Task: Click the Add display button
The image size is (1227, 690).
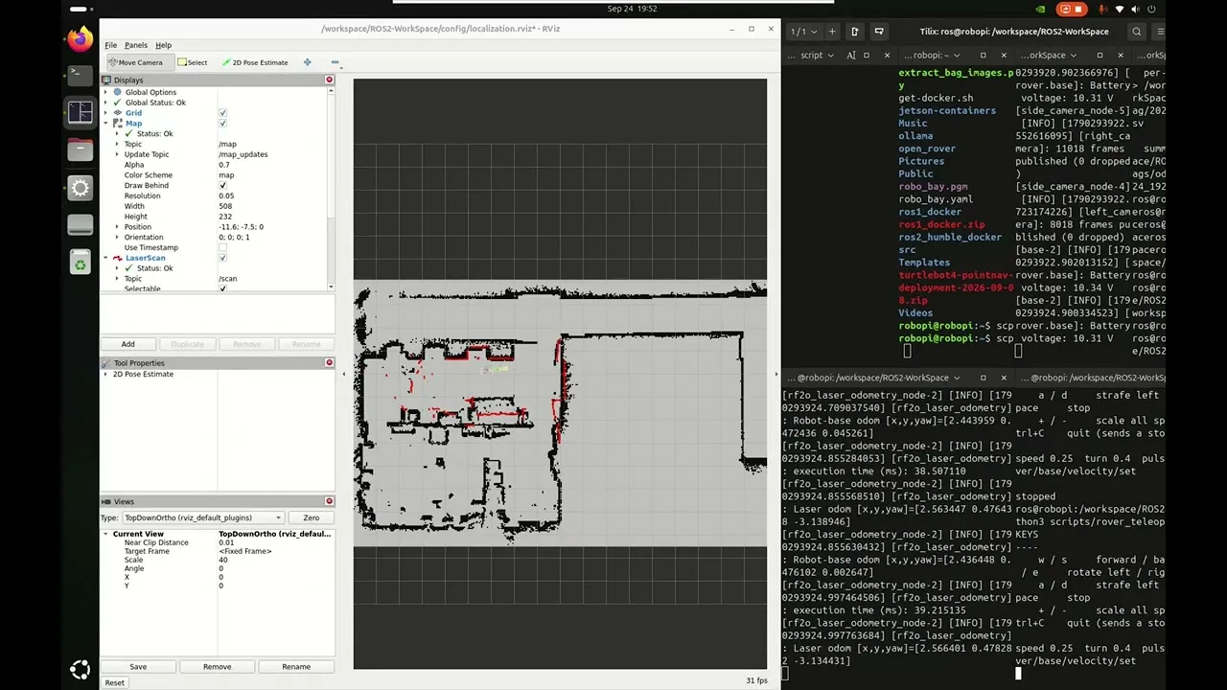Action: (127, 344)
